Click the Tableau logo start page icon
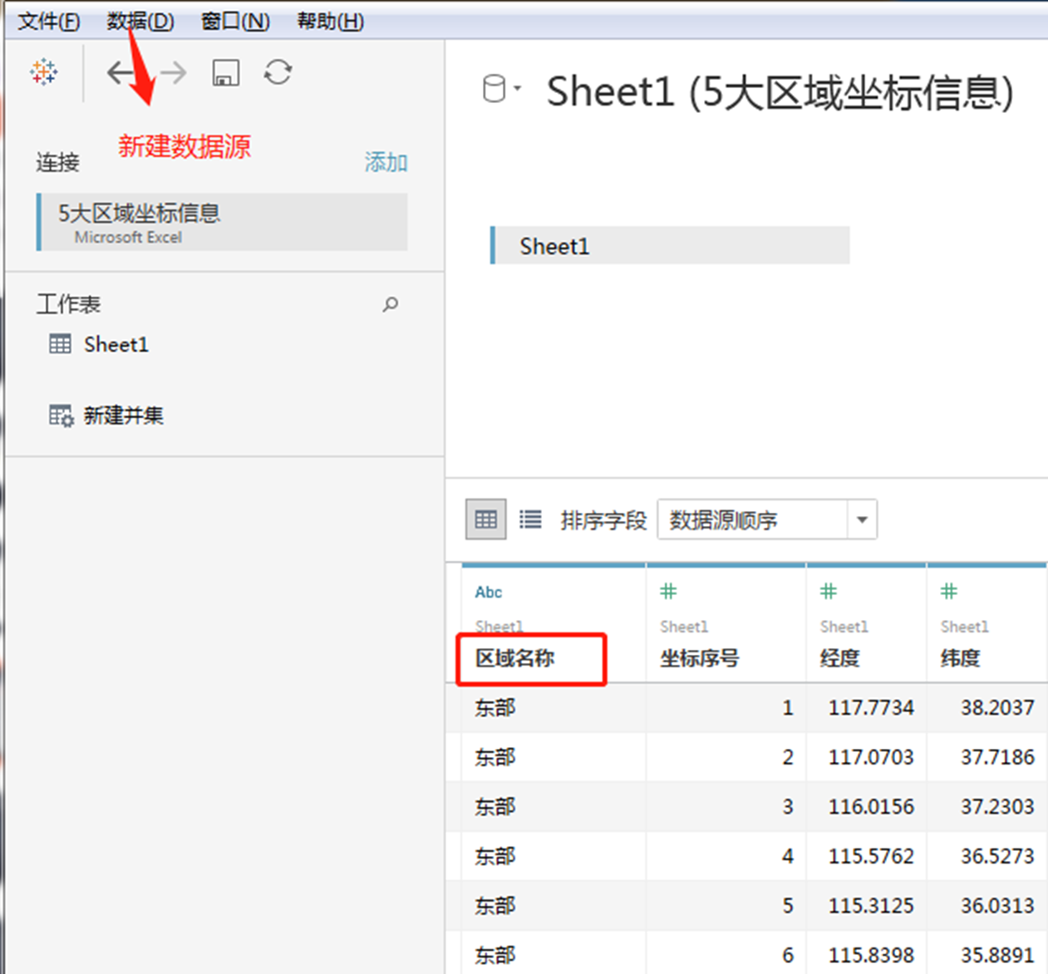Image resolution: width=1048 pixels, height=974 pixels. [44, 72]
